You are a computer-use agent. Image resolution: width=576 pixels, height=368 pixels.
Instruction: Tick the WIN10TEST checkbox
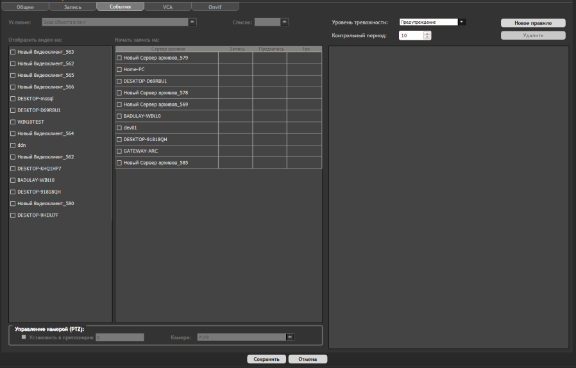[x=13, y=122]
